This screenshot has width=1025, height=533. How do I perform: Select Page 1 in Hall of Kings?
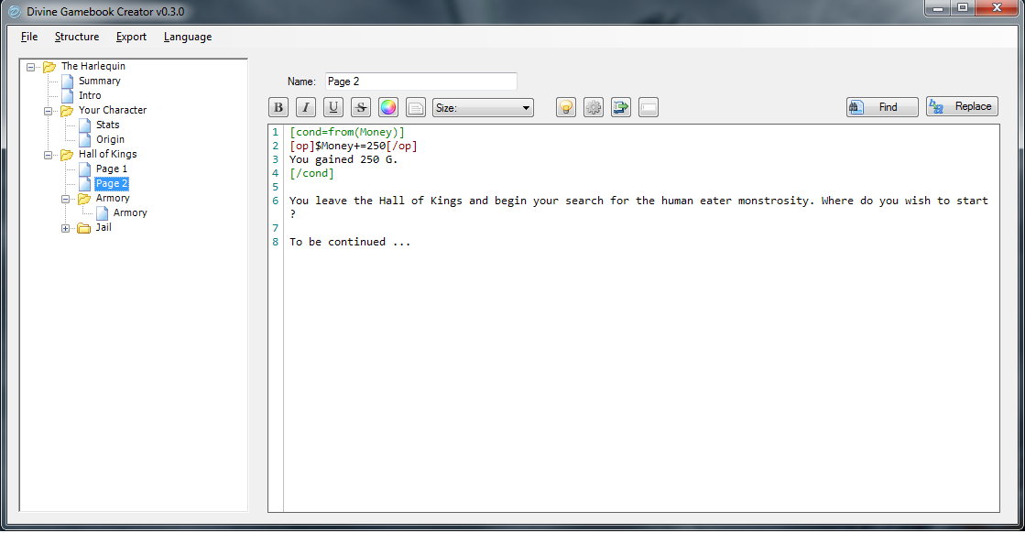click(111, 169)
